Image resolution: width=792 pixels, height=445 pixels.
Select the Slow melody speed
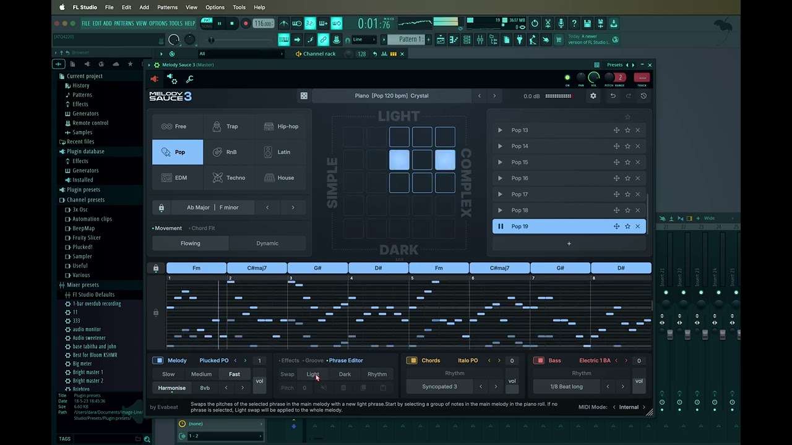pyautogui.click(x=168, y=374)
